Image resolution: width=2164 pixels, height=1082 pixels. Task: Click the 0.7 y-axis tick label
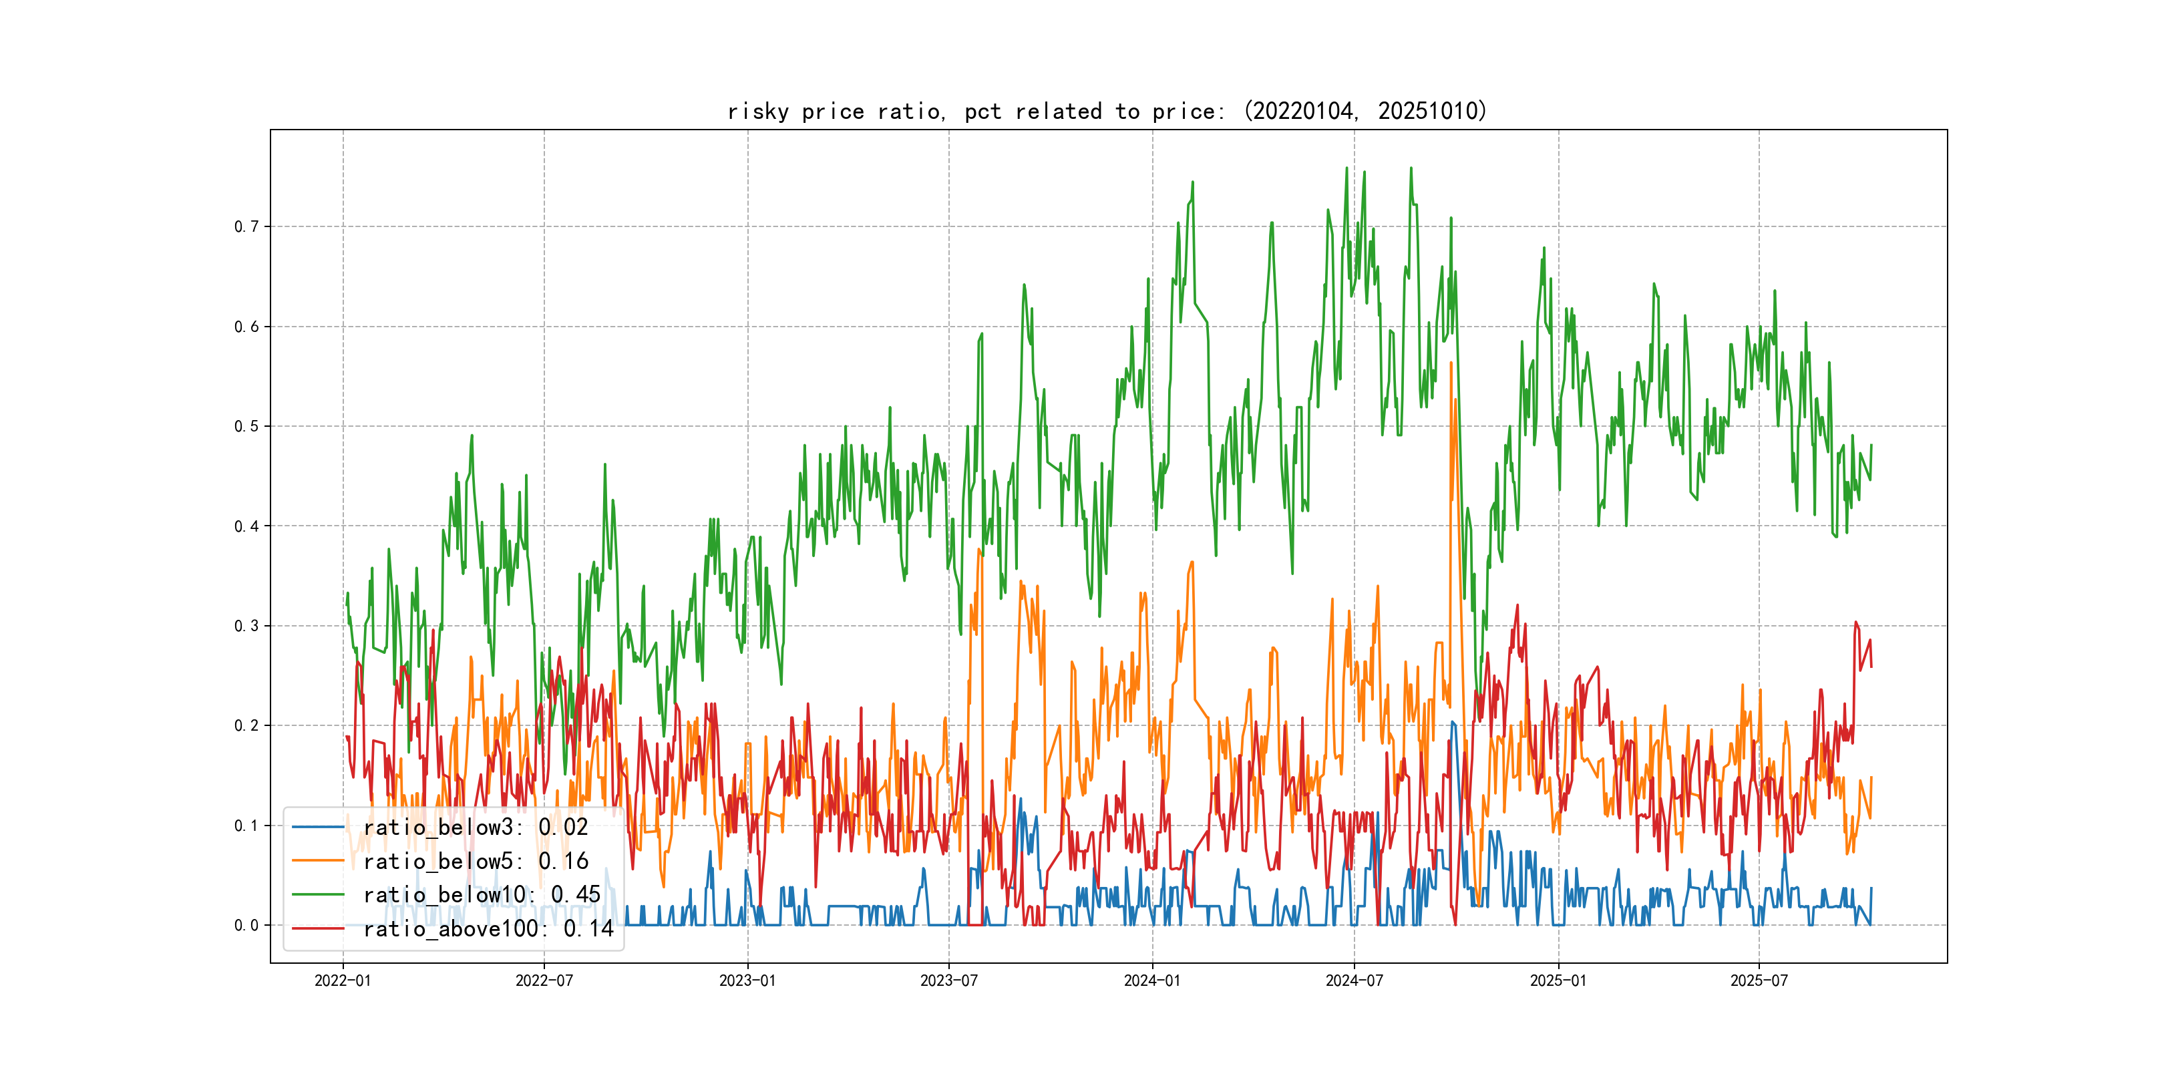coord(246,227)
